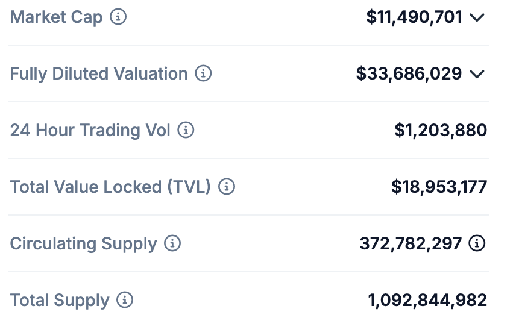Click the Market Cap label

click(x=56, y=17)
